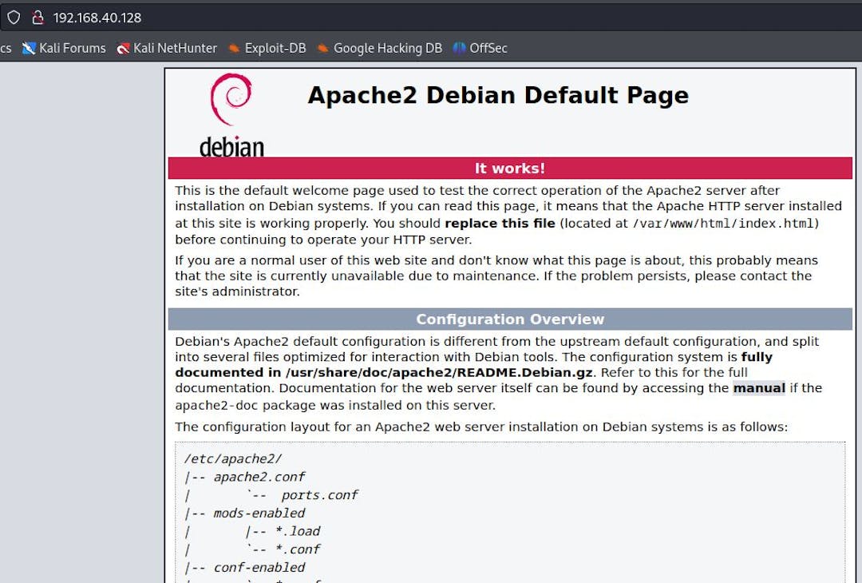Click the Google Hacking DB bookmark icon
This screenshot has height=583, width=862.
point(322,48)
